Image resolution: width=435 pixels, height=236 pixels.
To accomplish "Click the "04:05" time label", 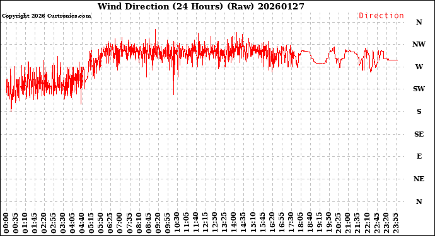I will pyautogui.click(x=72, y=223).
